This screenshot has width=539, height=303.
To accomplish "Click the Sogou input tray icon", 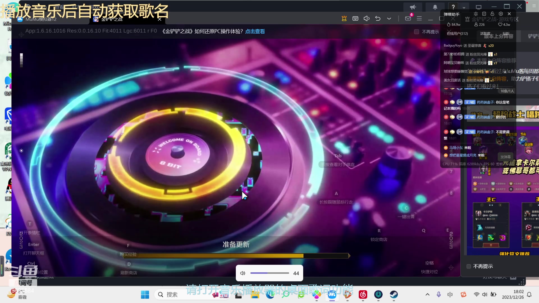I will point(463,295).
